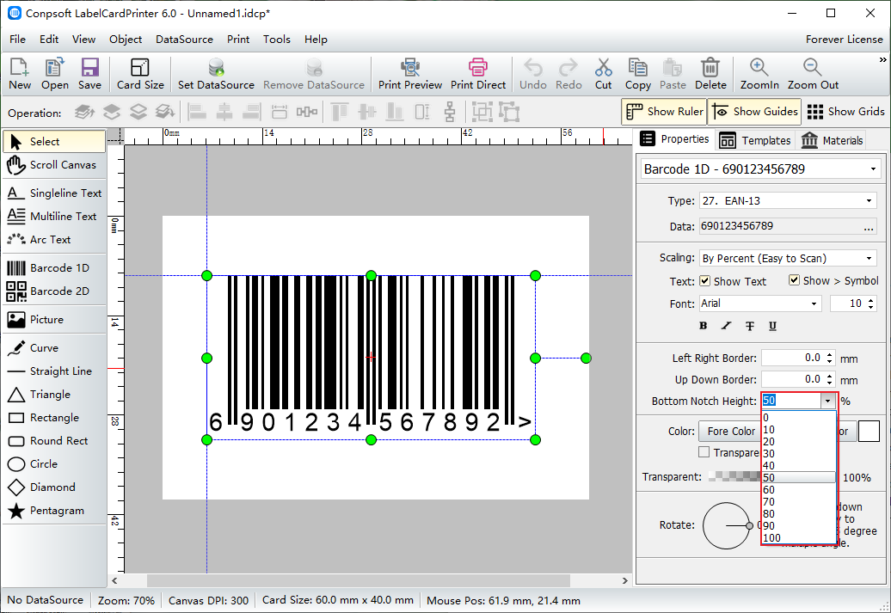Copy the selected object

[x=637, y=74]
